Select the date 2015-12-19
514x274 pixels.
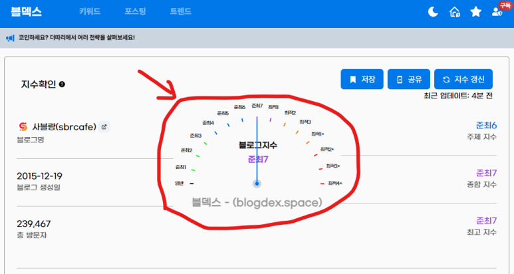tap(39, 176)
